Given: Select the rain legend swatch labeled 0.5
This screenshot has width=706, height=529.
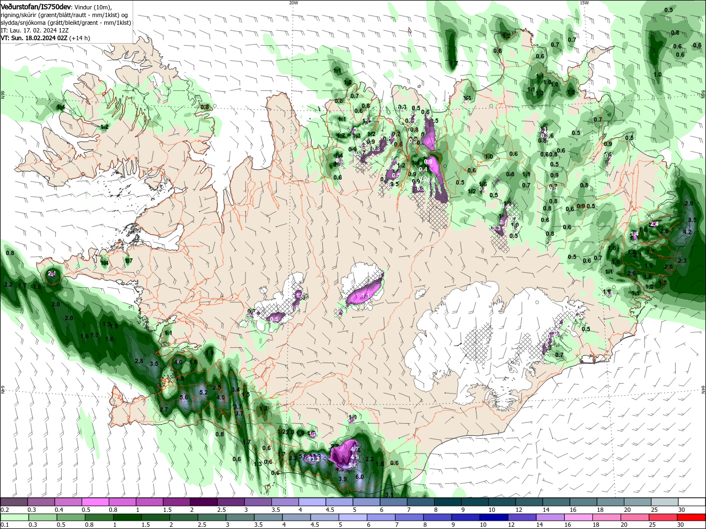Looking at the screenshot, I should point(71,517).
